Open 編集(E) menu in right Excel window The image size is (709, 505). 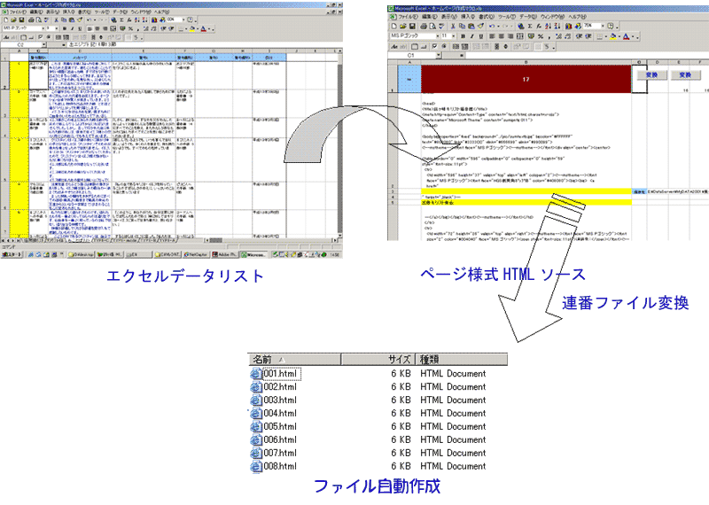click(x=430, y=17)
